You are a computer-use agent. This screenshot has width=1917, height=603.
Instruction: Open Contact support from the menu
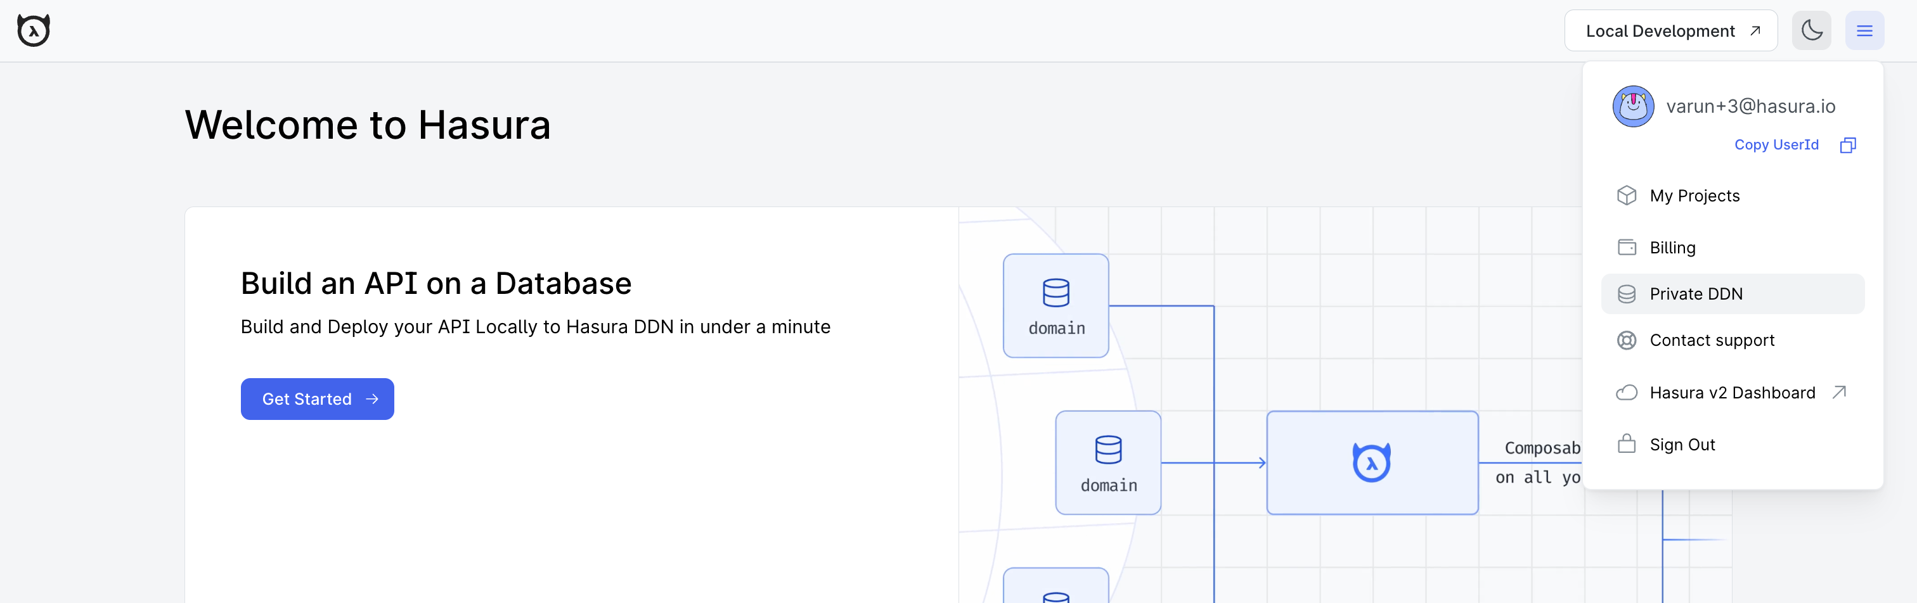(x=1733, y=340)
